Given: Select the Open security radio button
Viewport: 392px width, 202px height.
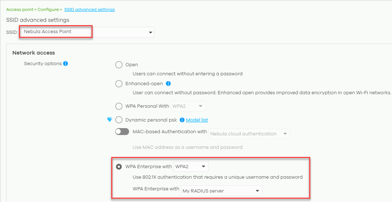Looking at the screenshot, I should (x=119, y=65).
